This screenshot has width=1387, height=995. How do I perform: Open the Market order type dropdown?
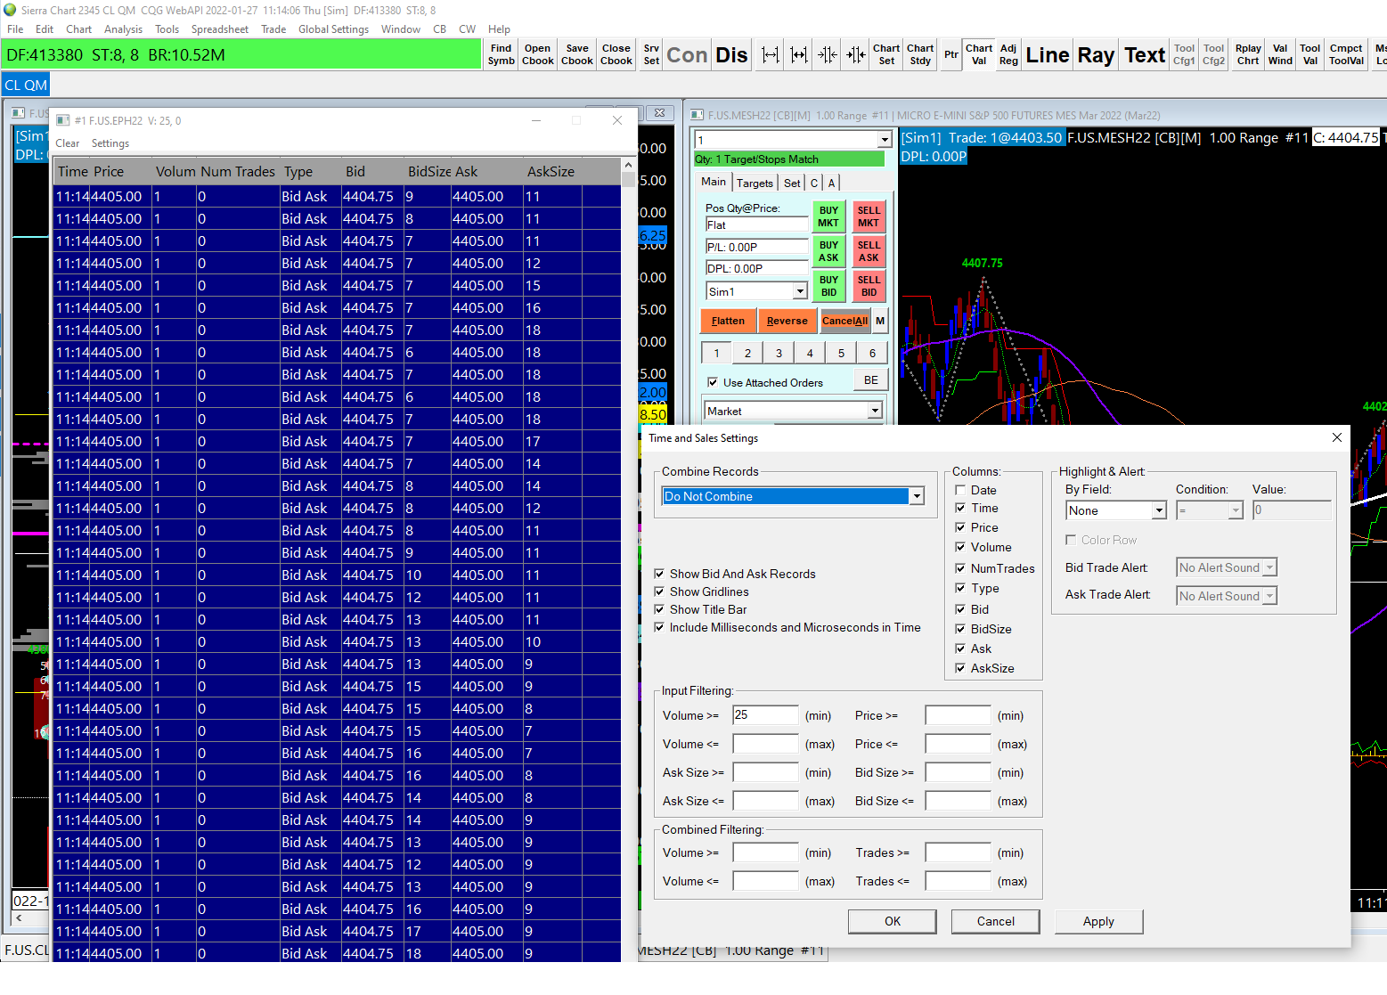tap(875, 411)
